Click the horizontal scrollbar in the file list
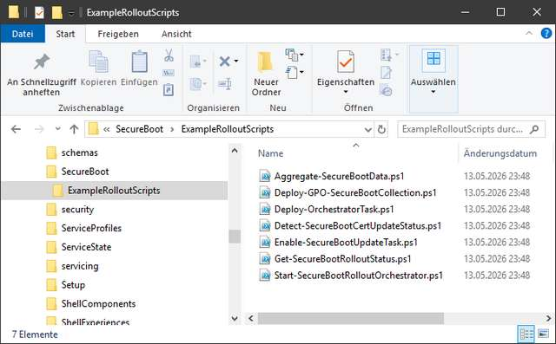Screen dimensions: 556x344 (x=350, y=318)
